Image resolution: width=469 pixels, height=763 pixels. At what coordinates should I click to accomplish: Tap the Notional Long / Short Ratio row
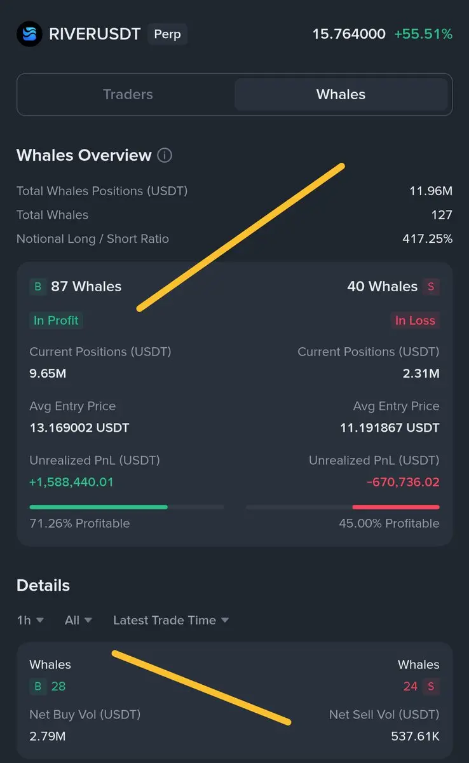point(234,239)
